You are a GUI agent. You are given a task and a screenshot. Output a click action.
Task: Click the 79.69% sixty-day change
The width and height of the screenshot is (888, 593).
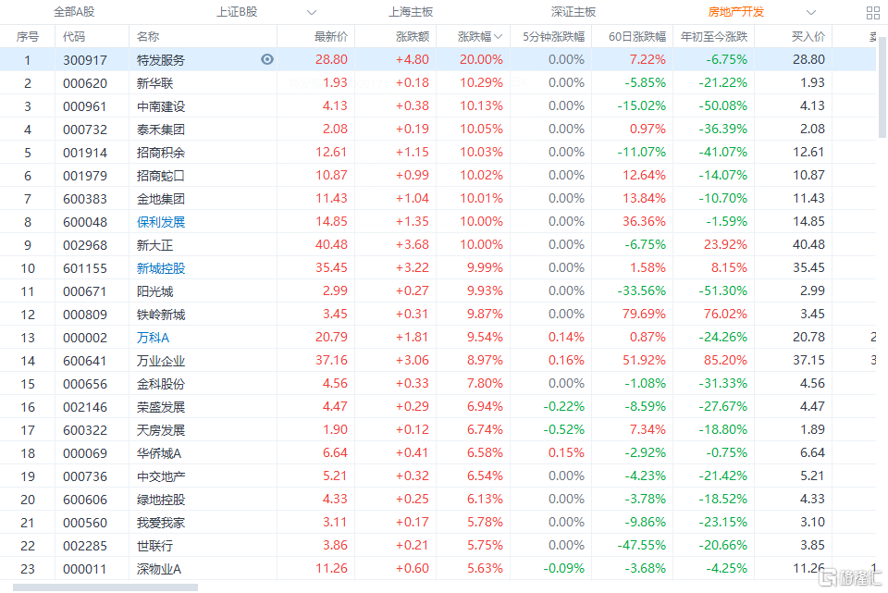tap(644, 314)
